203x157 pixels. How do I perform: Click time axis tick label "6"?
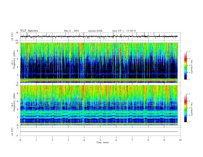(116, 140)
